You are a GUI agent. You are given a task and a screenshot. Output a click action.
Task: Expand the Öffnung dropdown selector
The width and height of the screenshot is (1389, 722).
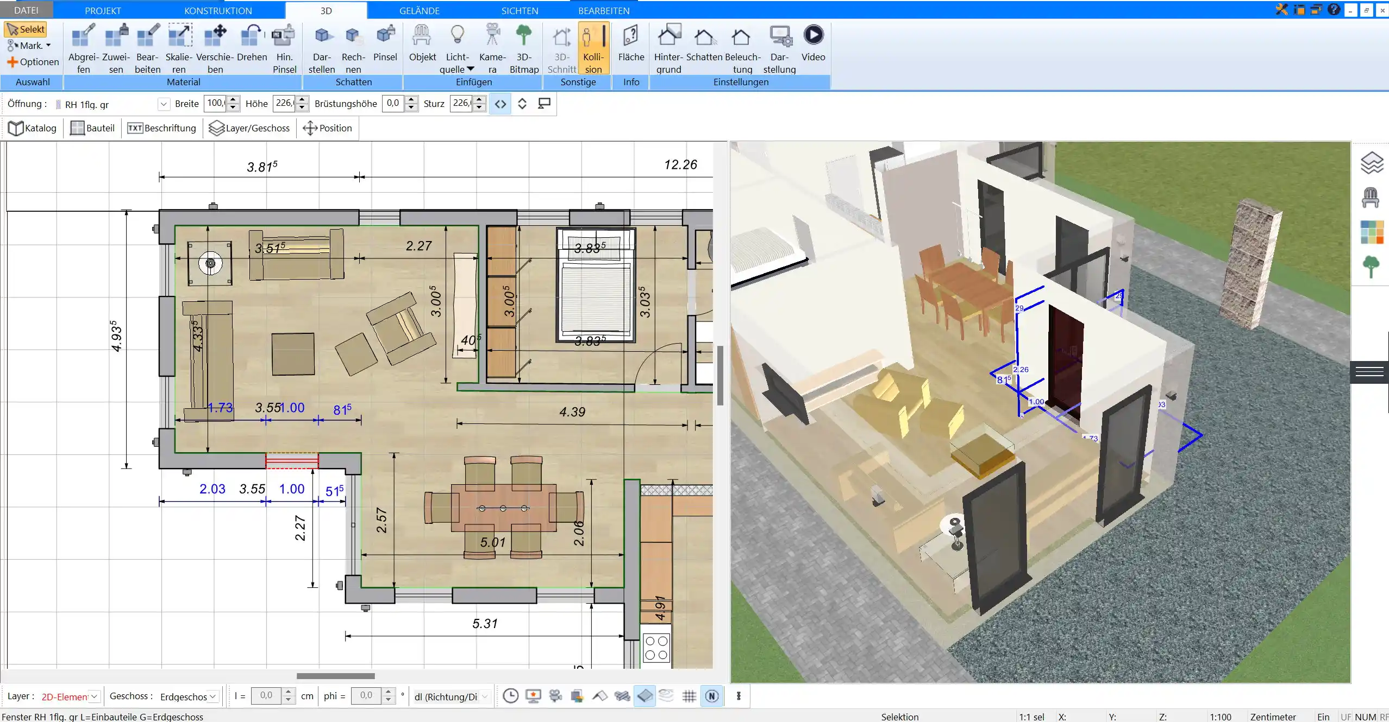click(162, 103)
